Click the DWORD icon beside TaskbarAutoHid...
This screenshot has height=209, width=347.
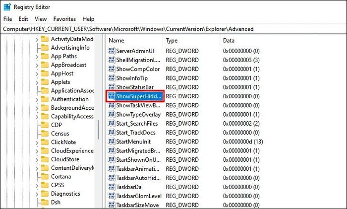112,178
